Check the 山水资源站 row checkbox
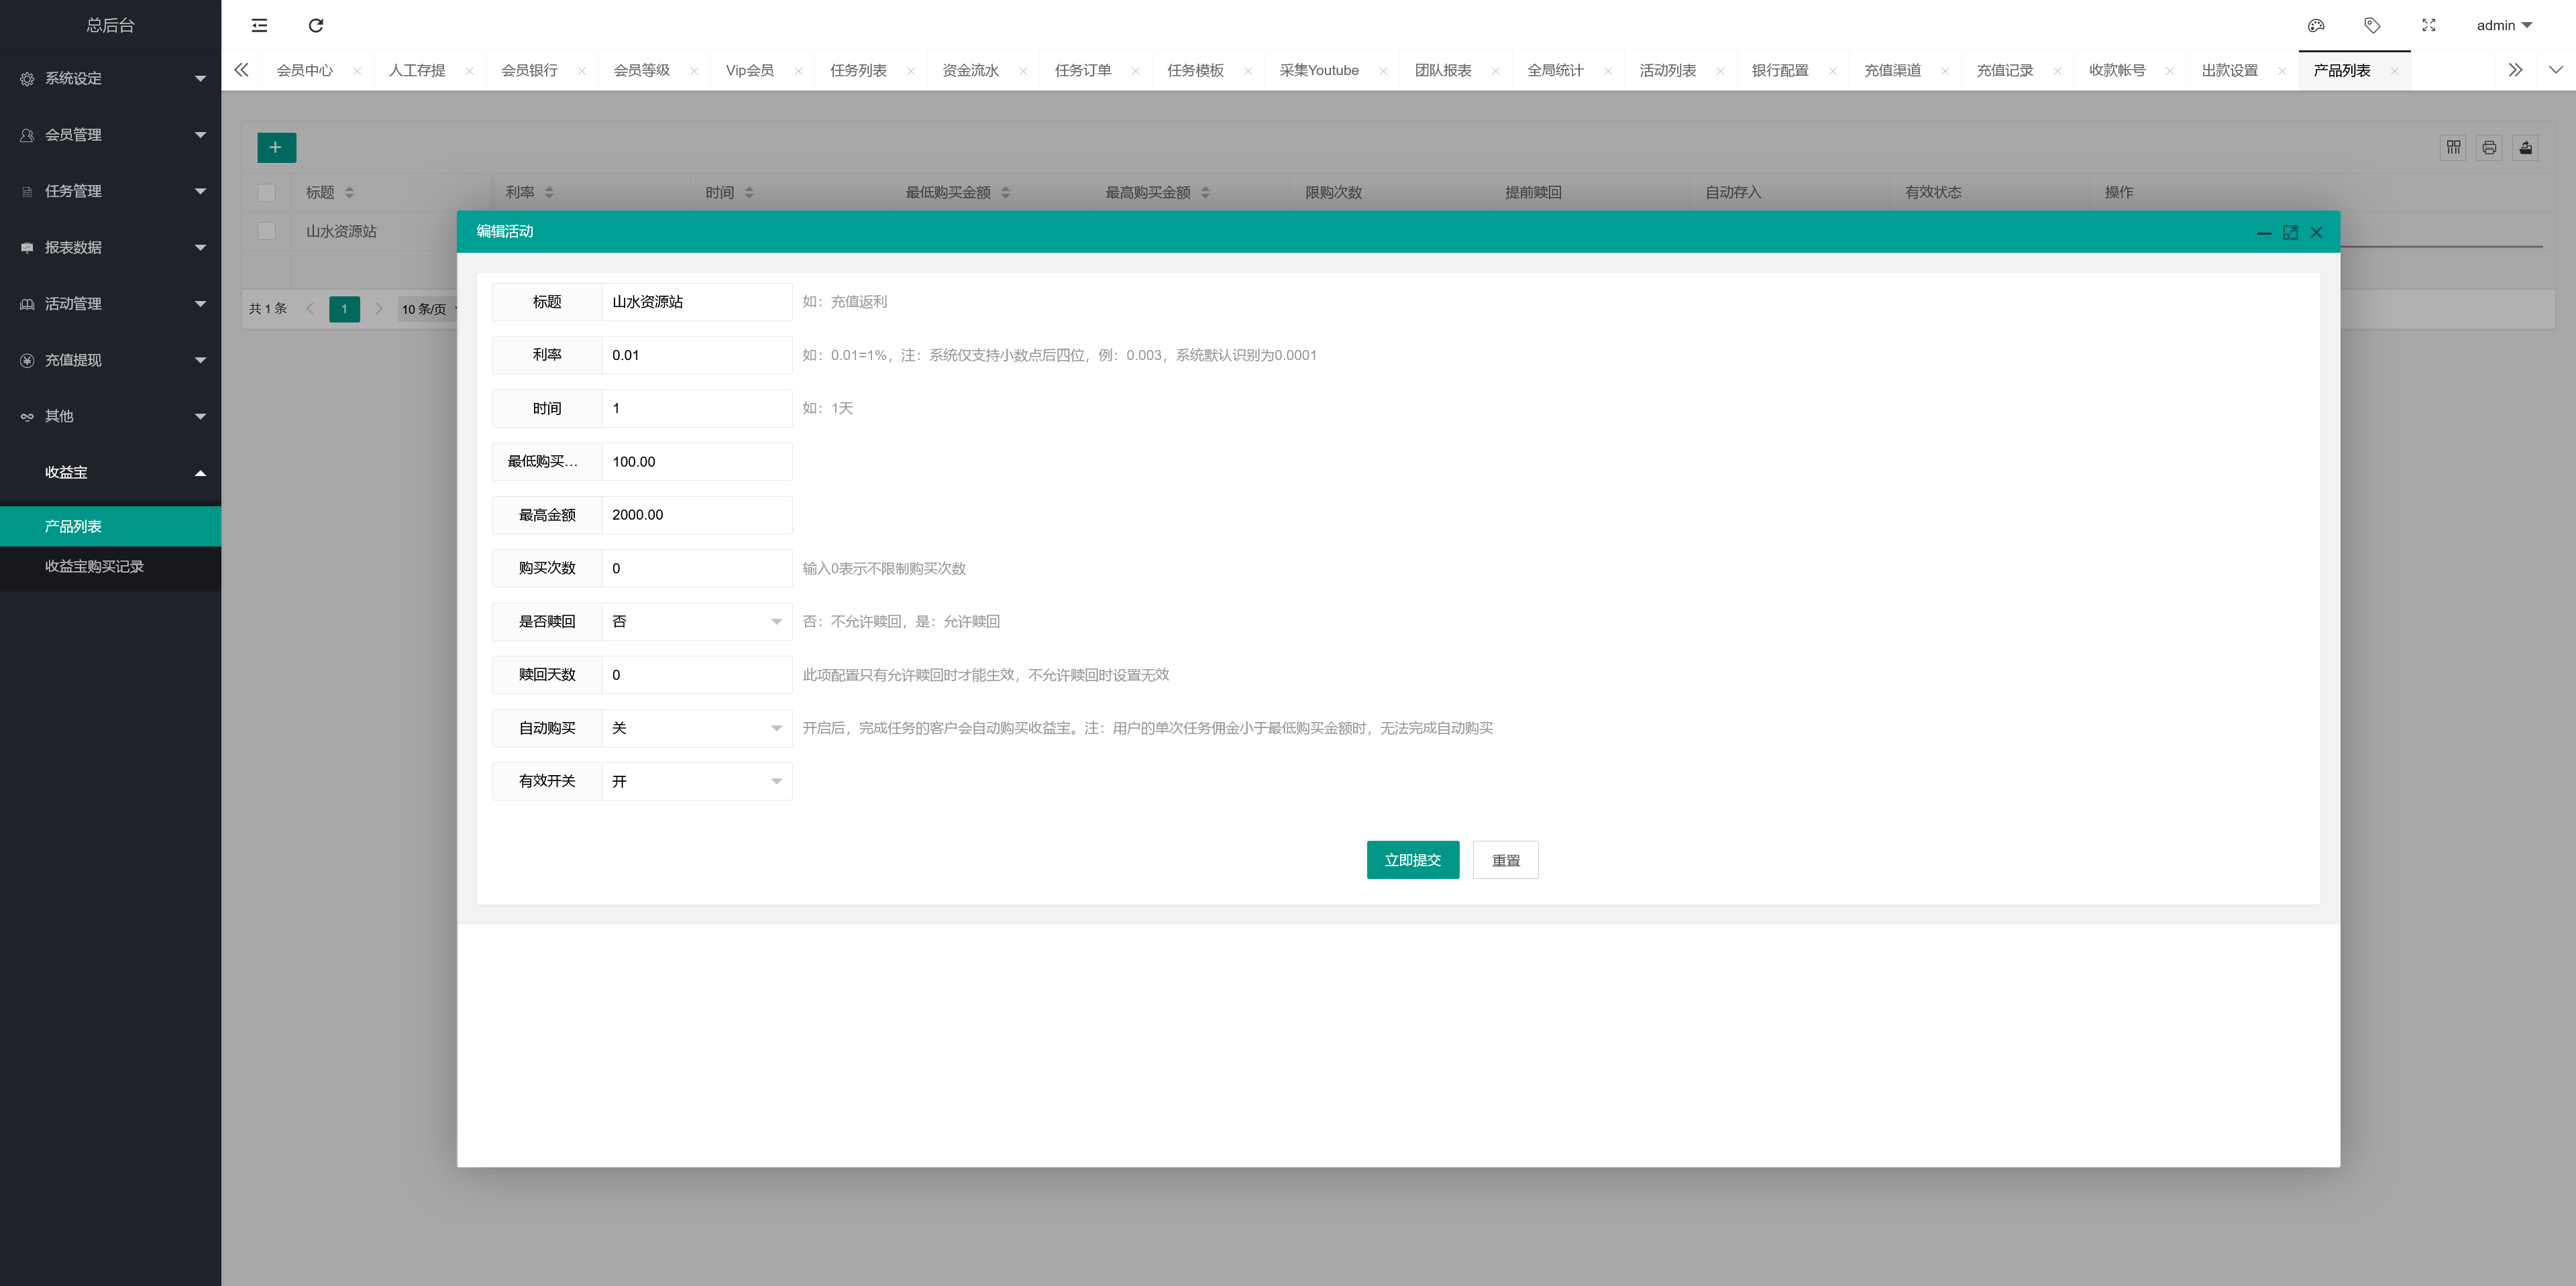The image size is (2576, 1286). pyautogui.click(x=267, y=231)
